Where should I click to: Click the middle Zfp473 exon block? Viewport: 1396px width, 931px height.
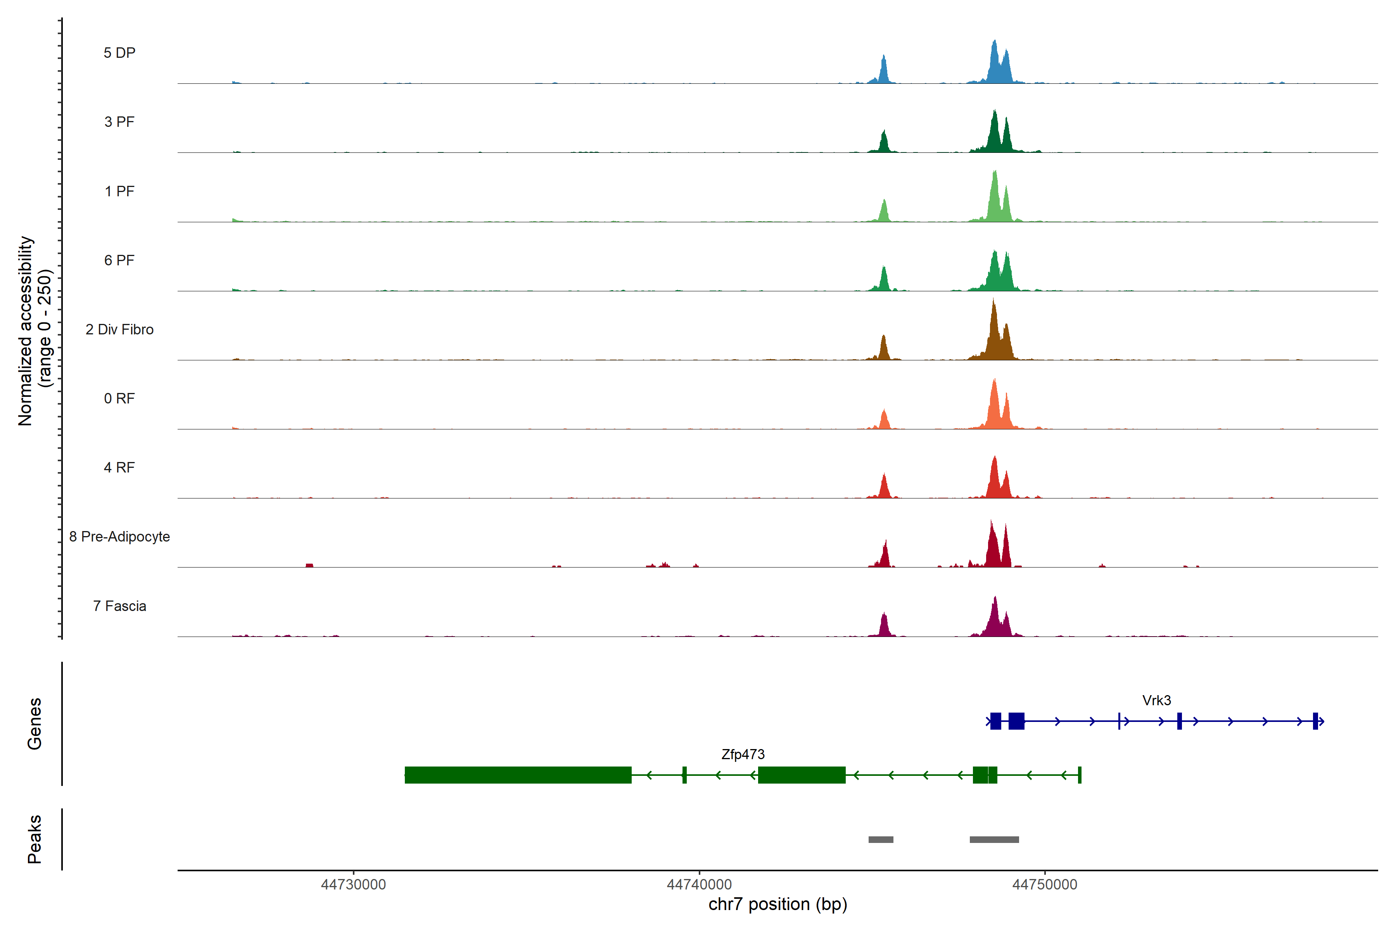pos(801,775)
